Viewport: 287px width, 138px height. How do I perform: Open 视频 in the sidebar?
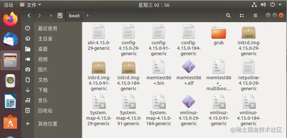click(x=52, y=59)
